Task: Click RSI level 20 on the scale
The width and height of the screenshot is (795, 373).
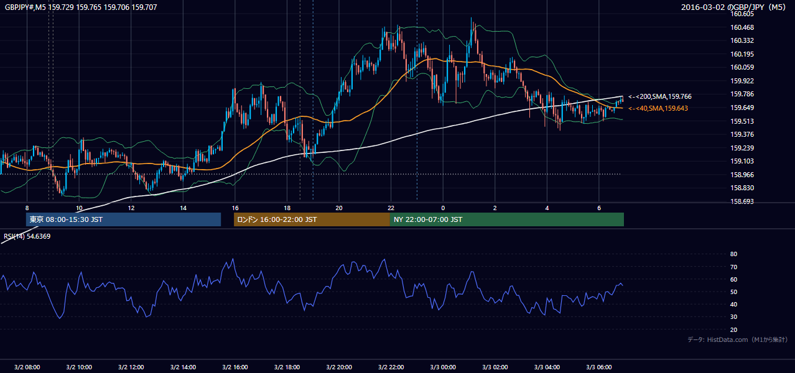Action: (734, 329)
